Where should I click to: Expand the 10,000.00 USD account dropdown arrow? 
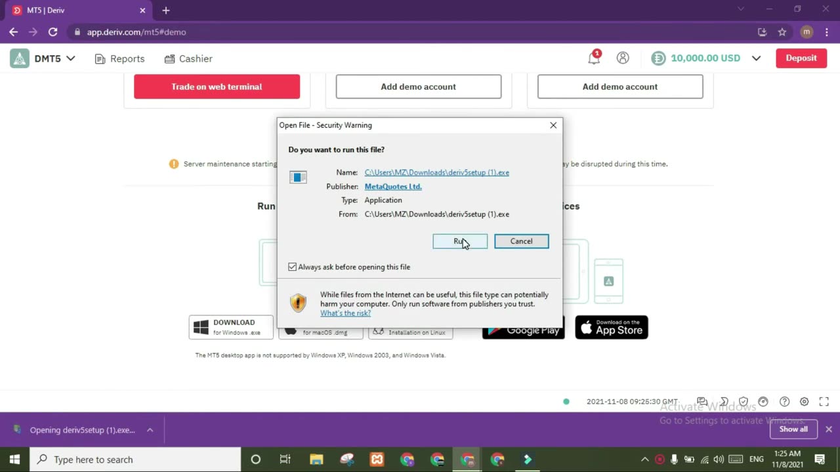756,58
